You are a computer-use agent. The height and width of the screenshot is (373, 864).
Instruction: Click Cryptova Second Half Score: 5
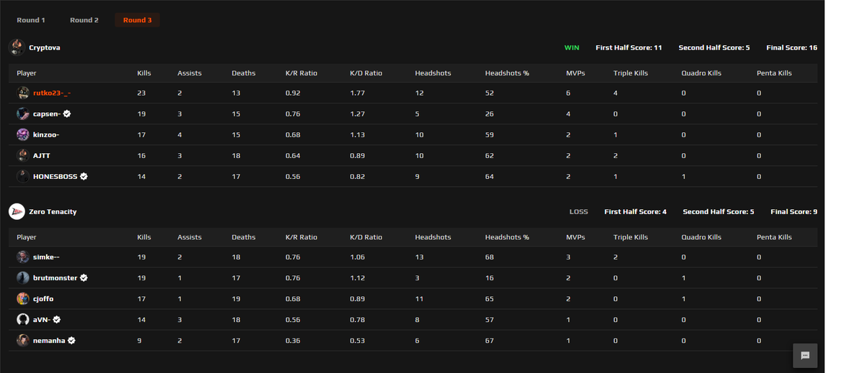pyautogui.click(x=714, y=47)
